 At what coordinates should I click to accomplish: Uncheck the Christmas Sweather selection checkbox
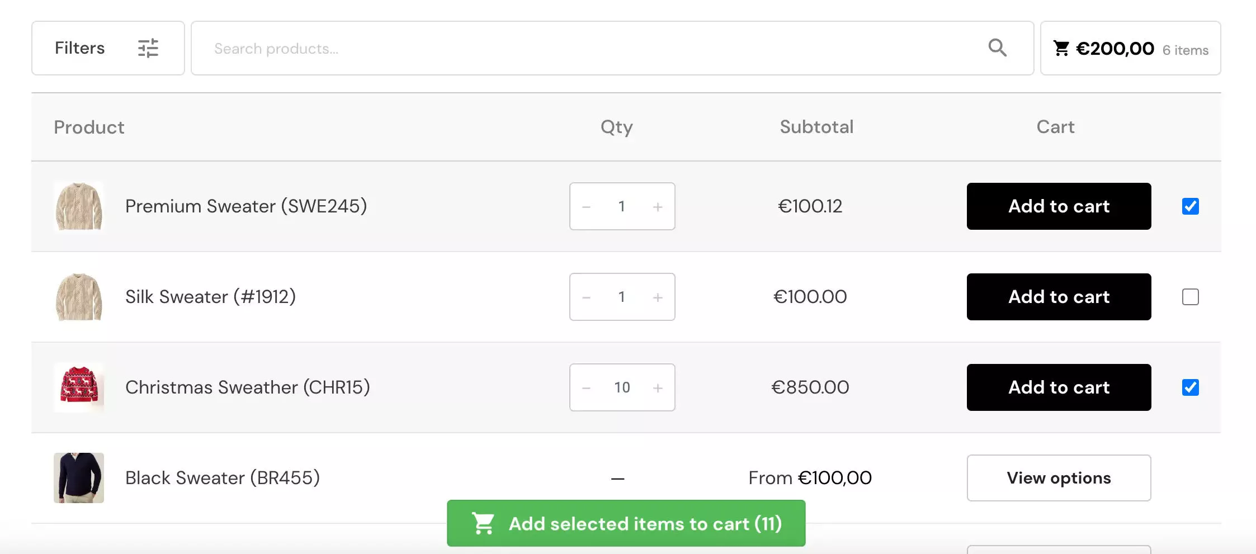[1190, 387]
